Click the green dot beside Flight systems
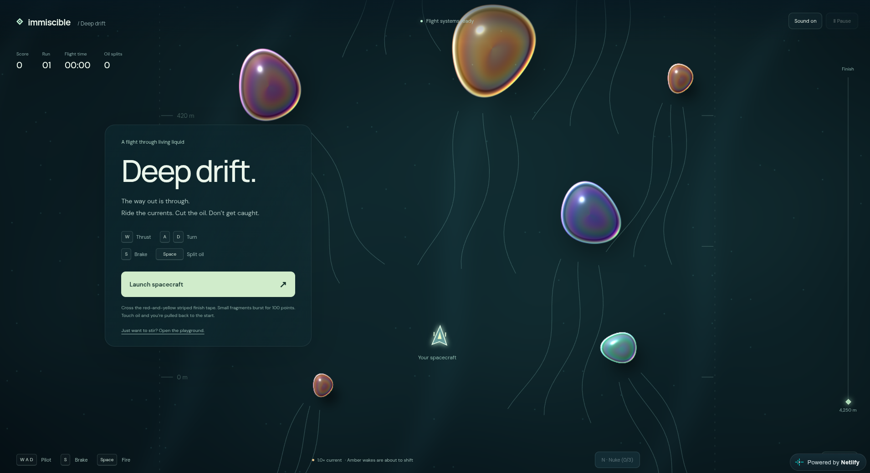Image resolution: width=870 pixels, height=473 pixels. (x=421, y=21)
